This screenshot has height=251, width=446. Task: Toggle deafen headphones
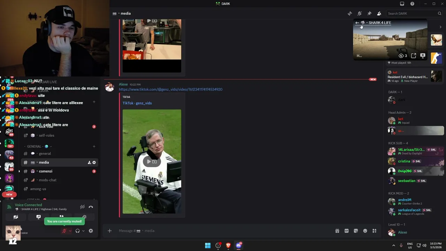(77, 231)
